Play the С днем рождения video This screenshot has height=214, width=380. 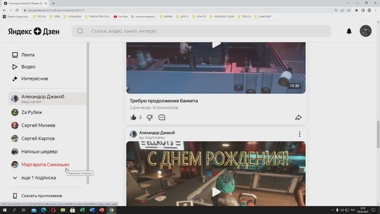[x=216, y=191]
